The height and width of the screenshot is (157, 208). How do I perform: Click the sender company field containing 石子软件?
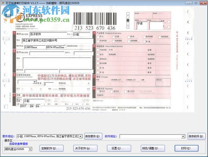[x=49, y=34]
